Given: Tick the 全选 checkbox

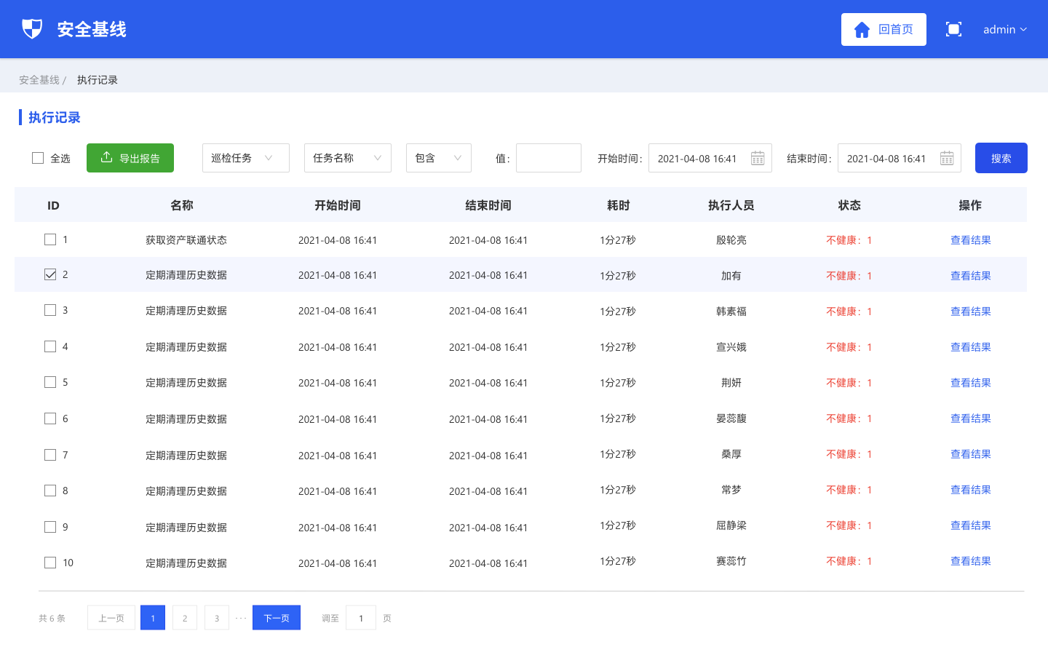Looking at the screenshot, I should [38, 158].
